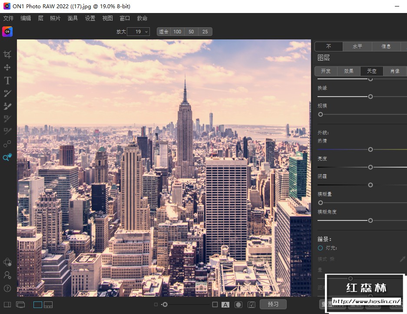Open the 文件 menu
Screen dimensions: 407x314
(9, 18)
